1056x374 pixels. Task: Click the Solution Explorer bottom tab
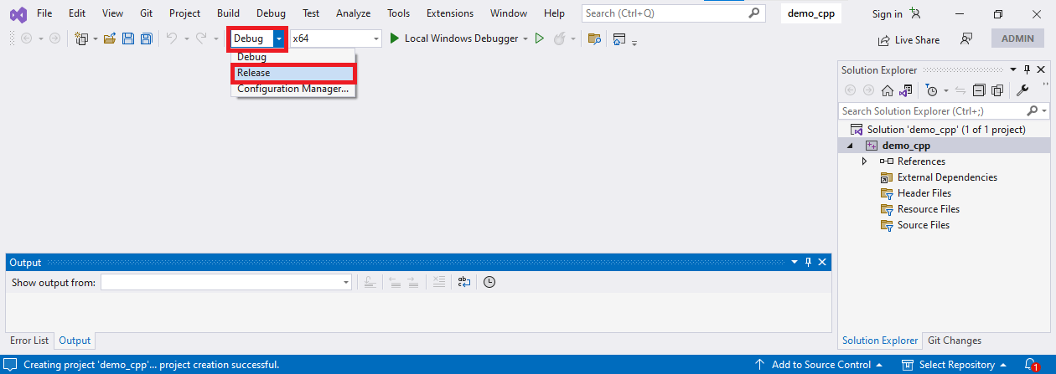point(880,341)
